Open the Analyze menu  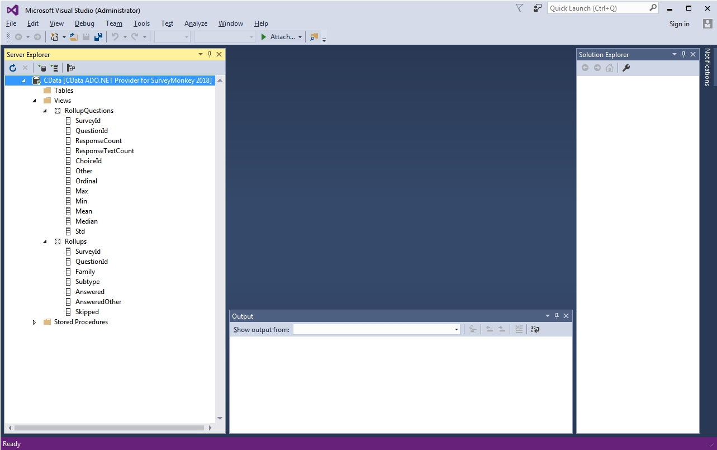[x=196, y=23]
